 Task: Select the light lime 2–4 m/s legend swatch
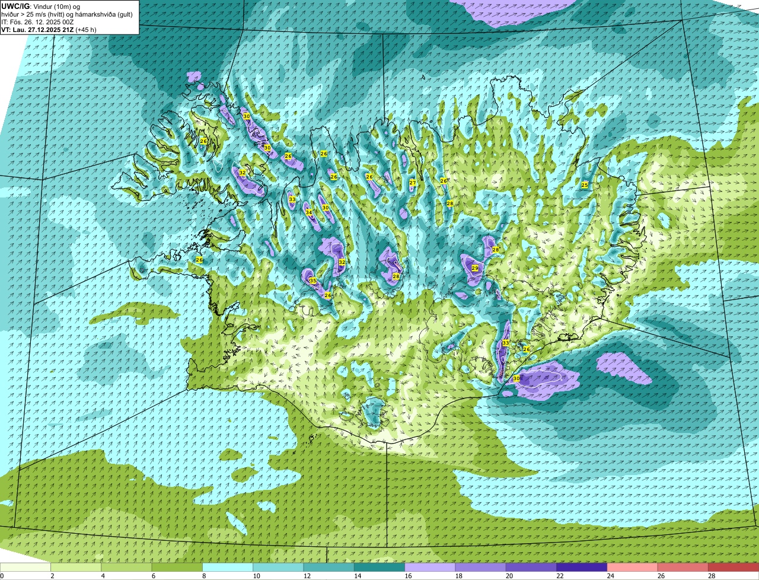coord(76,567)
